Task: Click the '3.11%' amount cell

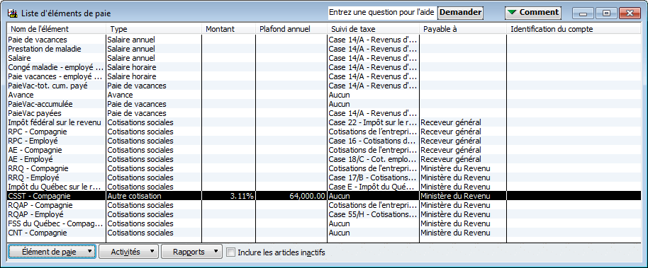Action: [x=228, y=196]
